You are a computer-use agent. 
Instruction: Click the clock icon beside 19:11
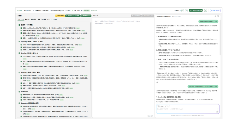(x=66, y=11)
